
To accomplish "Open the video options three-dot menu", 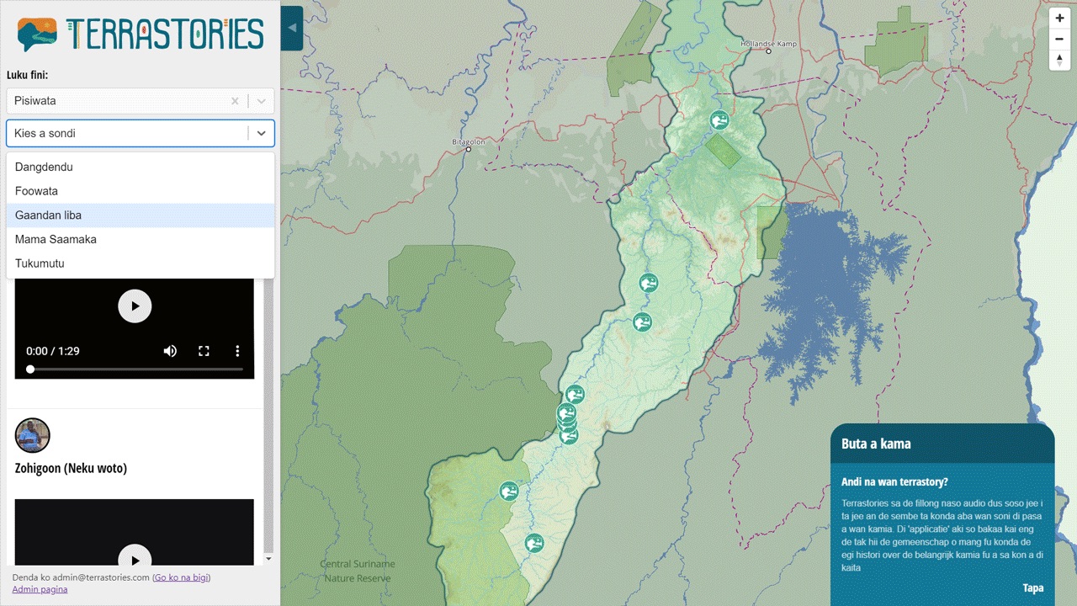I will point(237,351).
